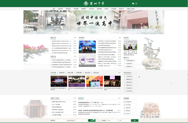The image size is (188, 123).
Task: Click the coin circle icon in quick links
Action: (124, 111)
